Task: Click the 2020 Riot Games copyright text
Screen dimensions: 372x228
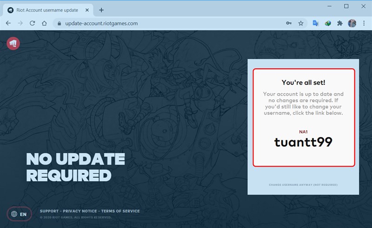Action: (75, 217)
